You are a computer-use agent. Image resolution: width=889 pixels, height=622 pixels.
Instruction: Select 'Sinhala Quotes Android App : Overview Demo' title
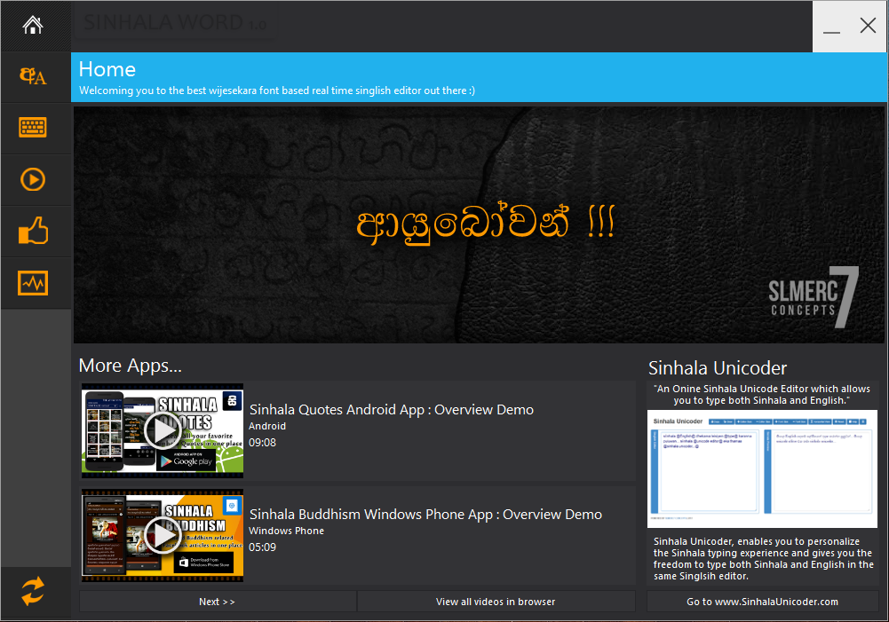pos(391,410)
